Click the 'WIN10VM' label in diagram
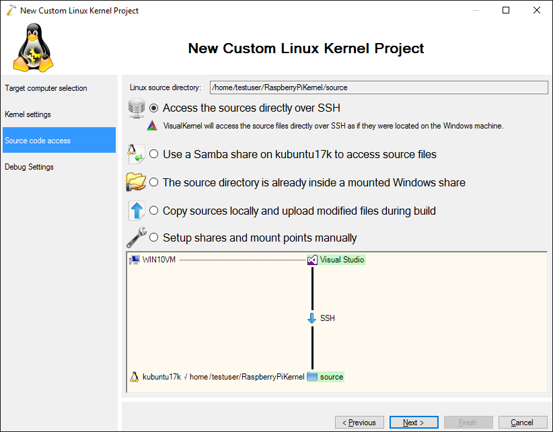The height and width of the screenshot is (432, 553). coord(159,260)
